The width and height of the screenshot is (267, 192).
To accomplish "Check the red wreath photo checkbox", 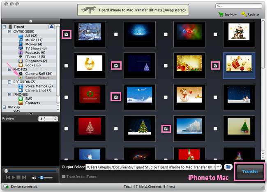I will [66, 97].
